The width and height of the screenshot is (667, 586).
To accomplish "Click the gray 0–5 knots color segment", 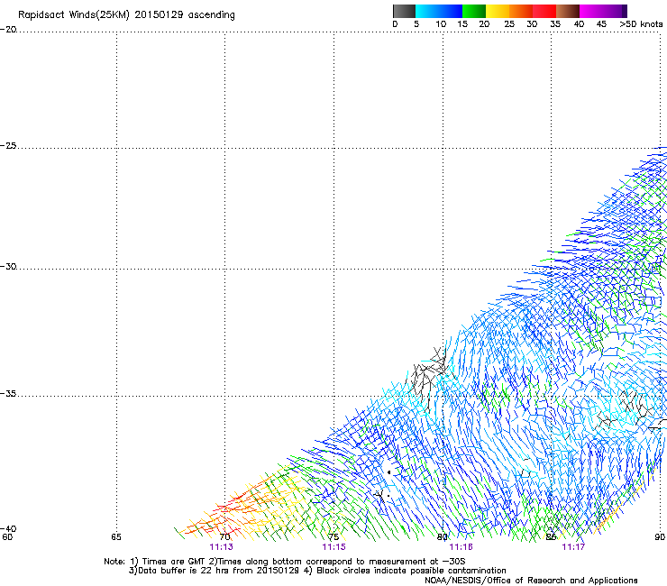I will 404,11.
